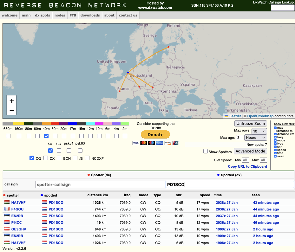Click the spotter-callsign input field

[100, 184]
